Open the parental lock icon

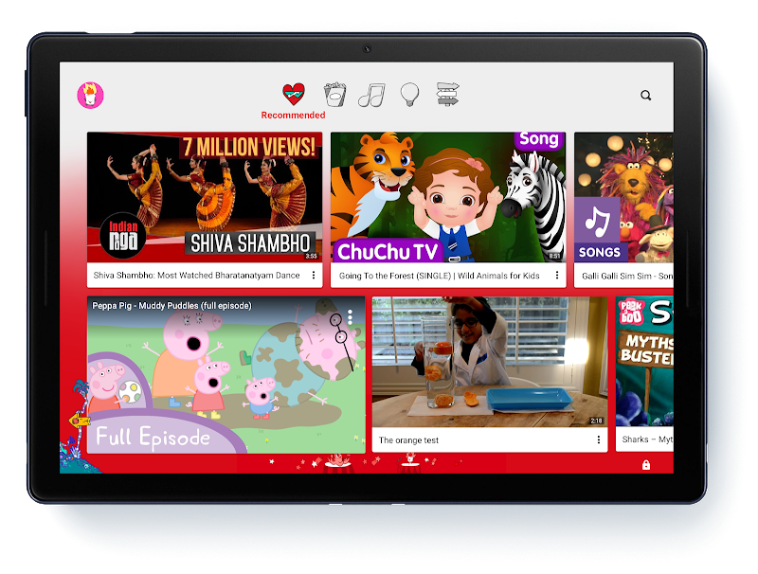646,465
